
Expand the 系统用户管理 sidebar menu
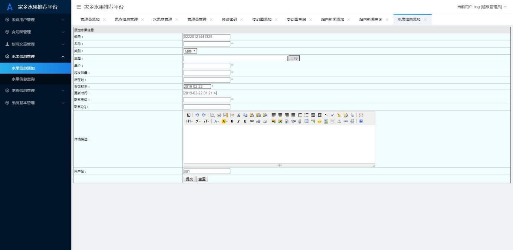[x=35, y=20]
